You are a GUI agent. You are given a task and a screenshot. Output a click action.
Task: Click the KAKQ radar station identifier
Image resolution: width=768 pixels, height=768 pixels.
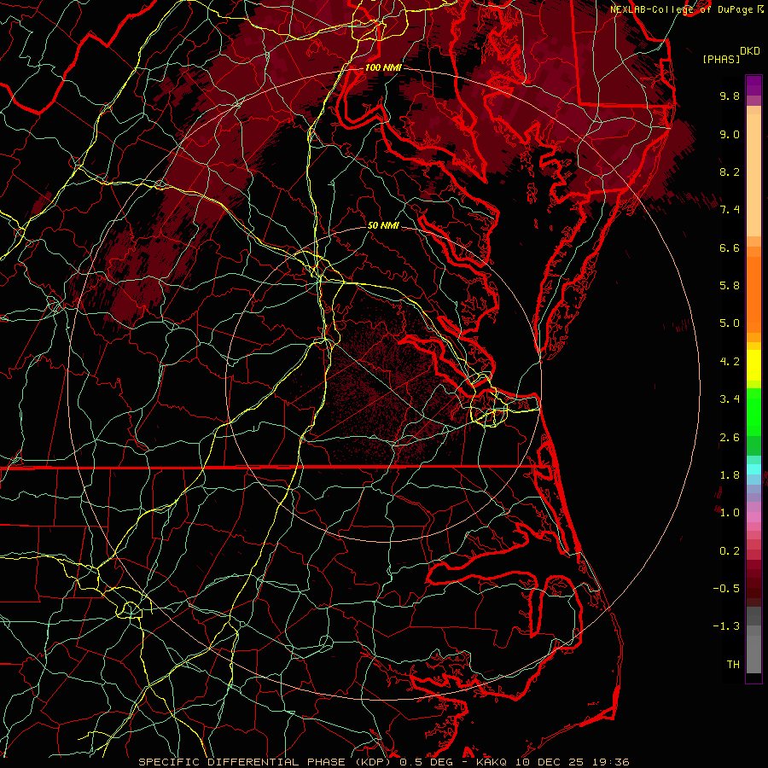click(490, 762)
